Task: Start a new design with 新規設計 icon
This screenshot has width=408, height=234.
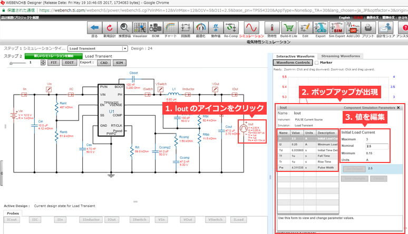Action: pyautogui.click(x=110, y=27)
